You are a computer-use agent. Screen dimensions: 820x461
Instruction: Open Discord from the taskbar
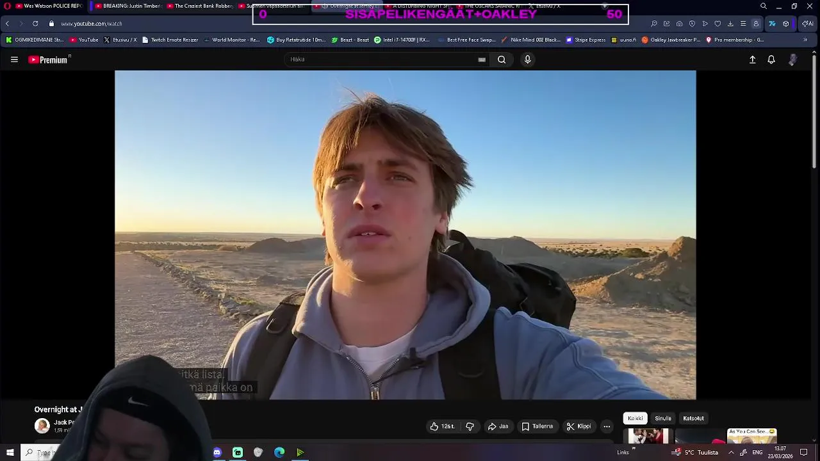click(x=217, y=452)
